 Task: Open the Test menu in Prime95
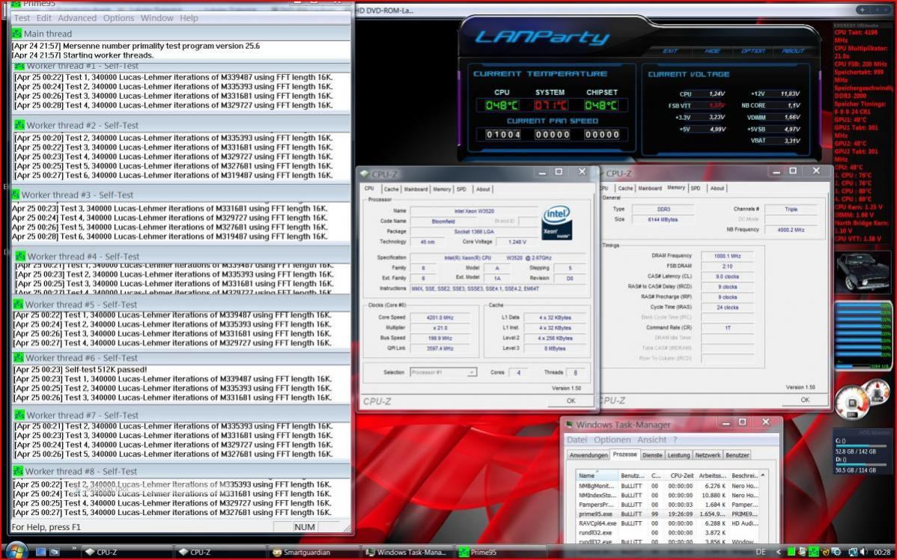point(22,18)
